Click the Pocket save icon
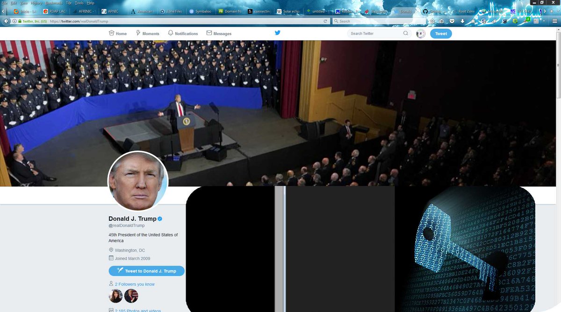Image resolution: width=561 pixels, height=312 pixels. pyautogui.click(x=452, y=21)
